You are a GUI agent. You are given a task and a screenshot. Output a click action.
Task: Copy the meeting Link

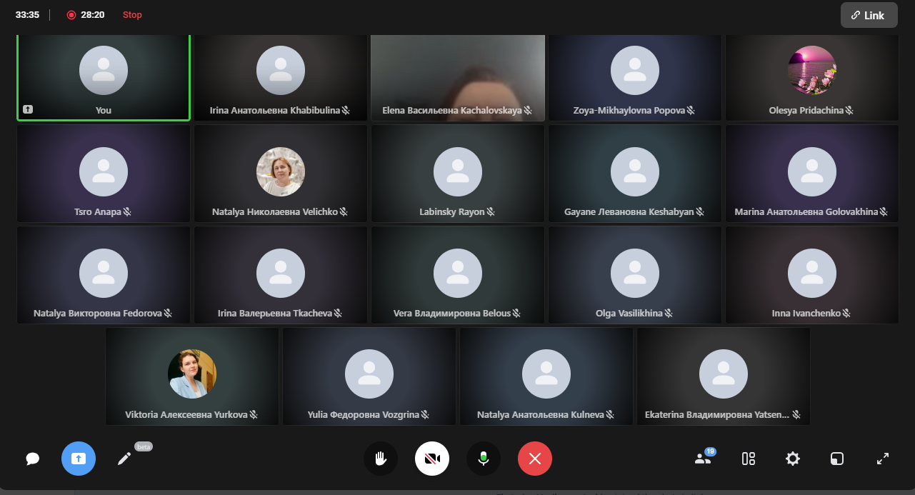click(x=869, y=15)
